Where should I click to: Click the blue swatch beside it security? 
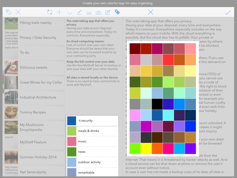coord(71,121)
